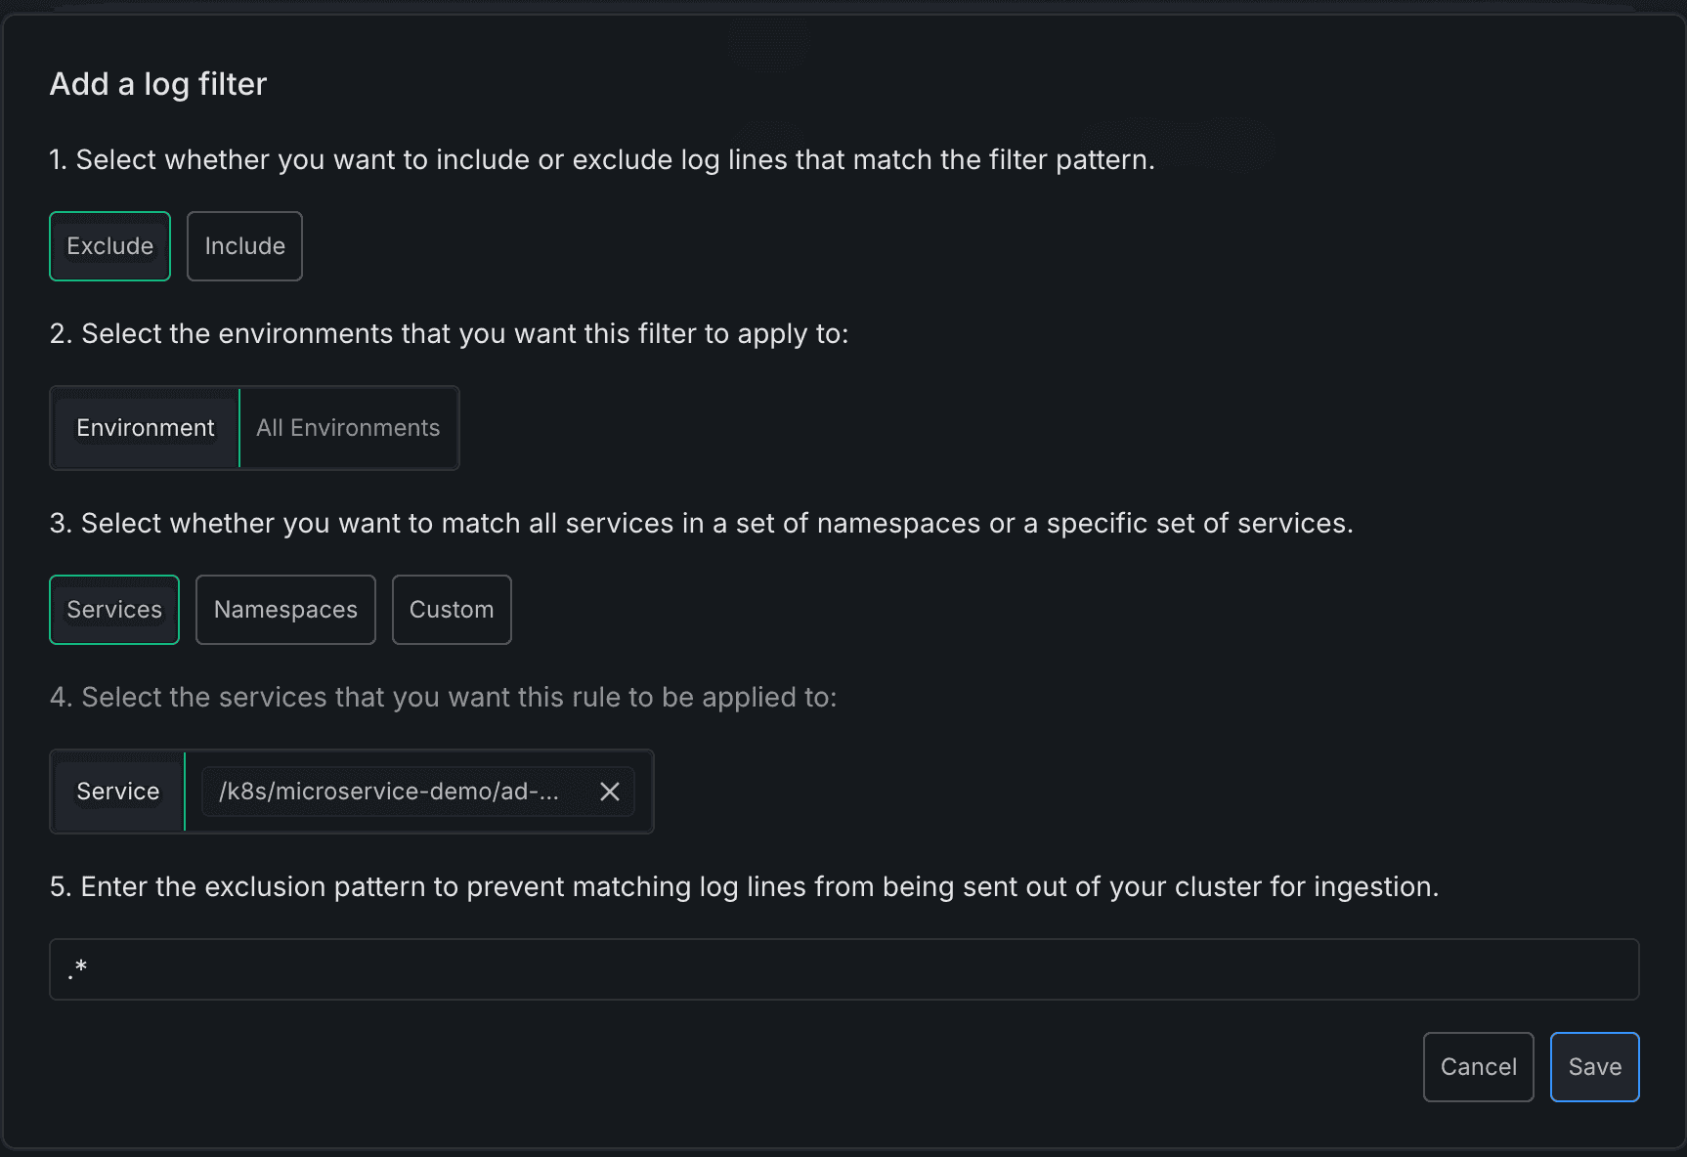The height and width of the screenshot is (1157, 1687).
Task: Click the step 1 include or exclude instruction
Action: pyautogui.click(x=602, y=160)
